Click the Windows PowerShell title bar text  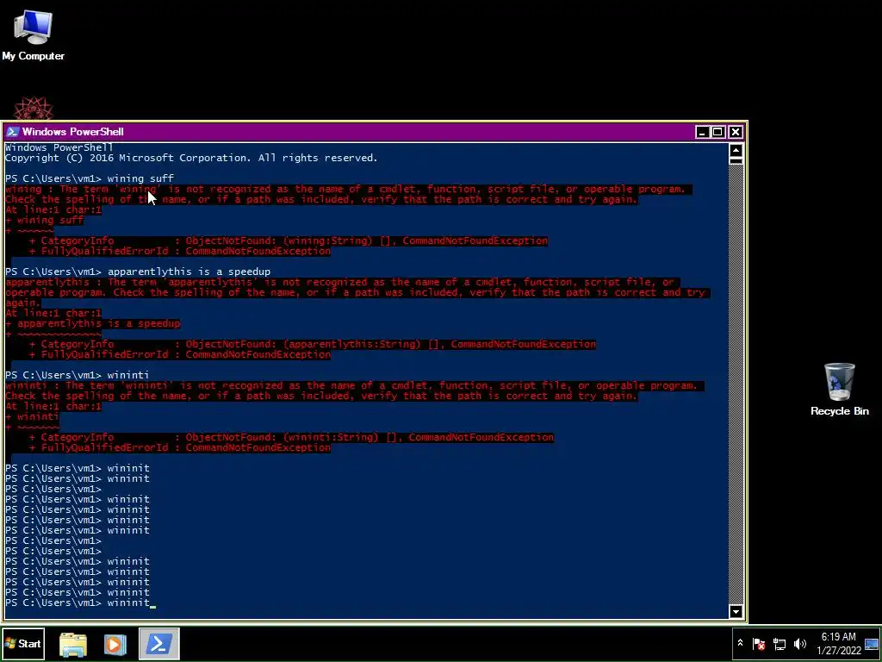72,132
